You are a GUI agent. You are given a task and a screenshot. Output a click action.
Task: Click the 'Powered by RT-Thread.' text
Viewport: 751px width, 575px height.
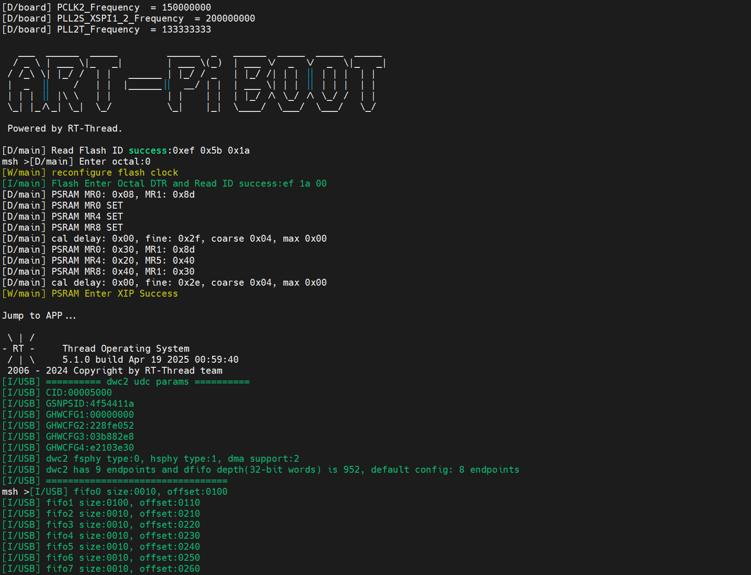pos(65,128)
